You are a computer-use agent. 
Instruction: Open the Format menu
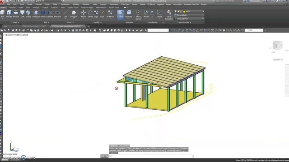[x=38, y=4]
